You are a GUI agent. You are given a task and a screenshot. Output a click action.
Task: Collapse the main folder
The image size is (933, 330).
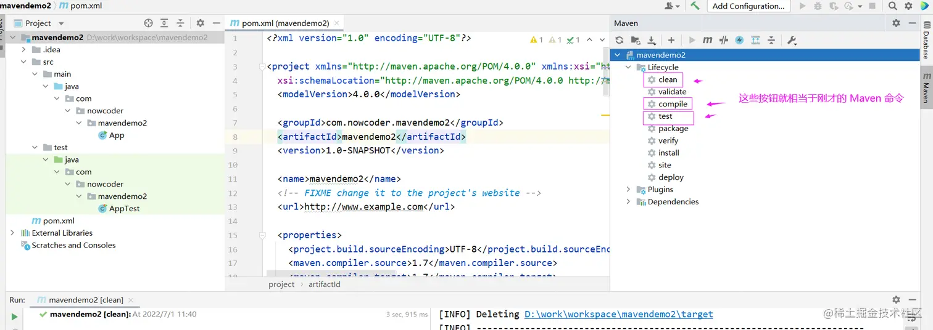(35, 74)
